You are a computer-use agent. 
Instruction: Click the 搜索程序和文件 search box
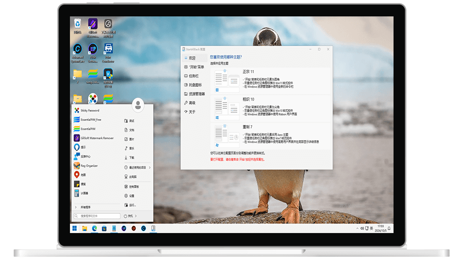click(99, 216)
